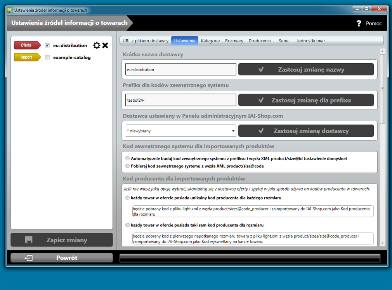Click the Pomoc question mark icon
The width and height of the screenshot is (392, 290).
point(359,23)
